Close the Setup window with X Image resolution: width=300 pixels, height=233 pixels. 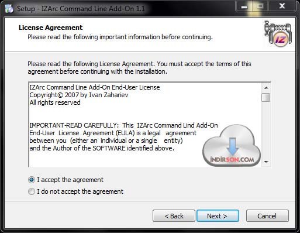[282, 6]
